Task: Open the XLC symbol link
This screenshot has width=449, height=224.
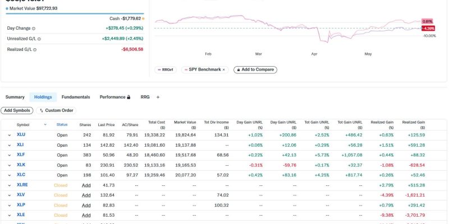Action: click(x=21, y=175)
